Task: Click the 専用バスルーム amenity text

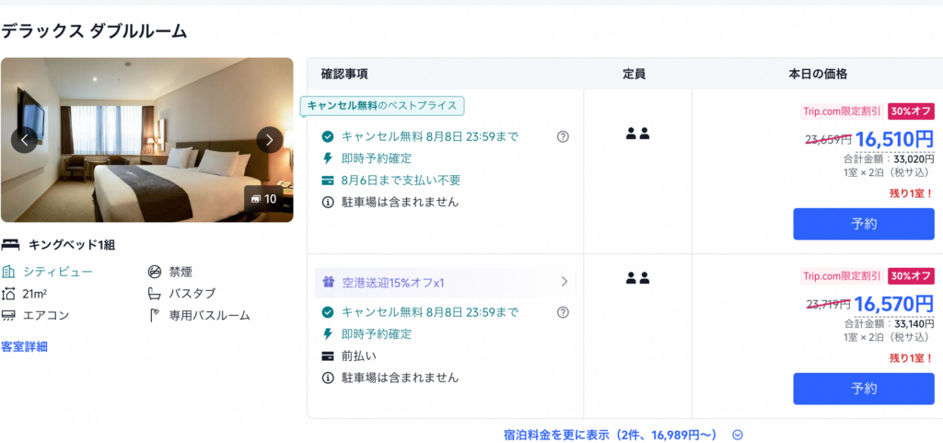Action: pyautogui.click(x=209, y=315)
